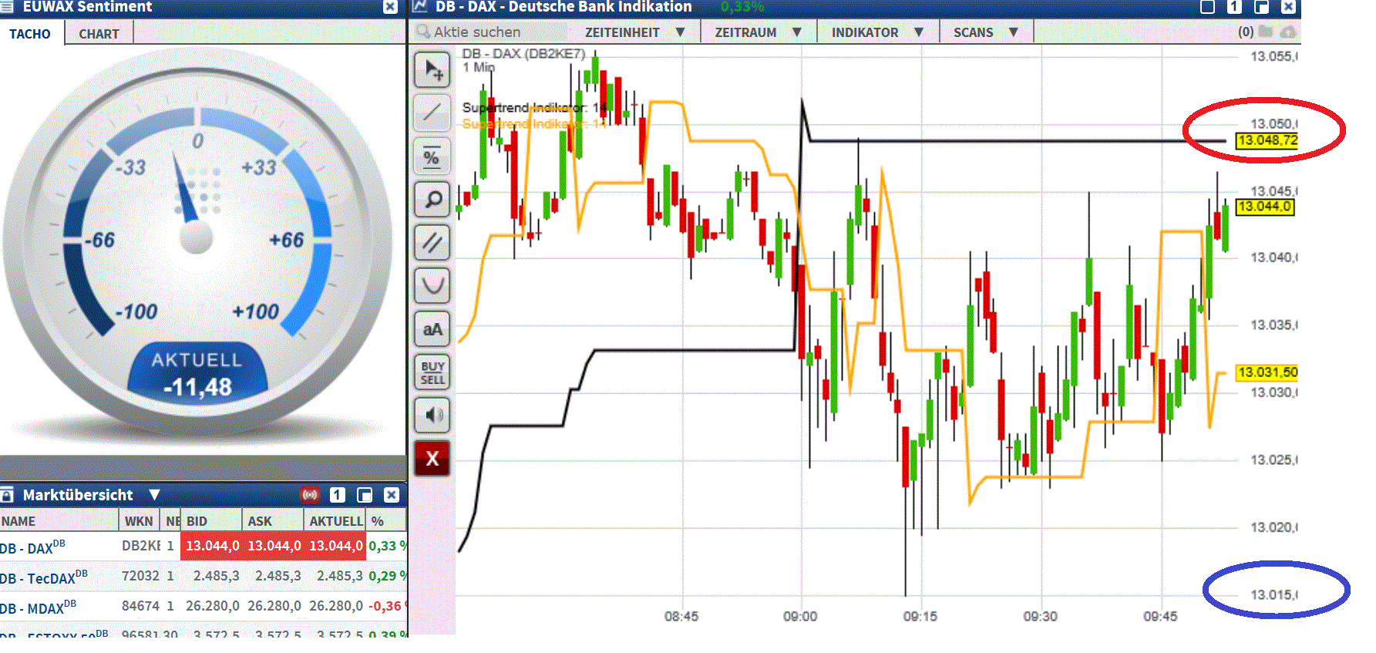The image size is (1376, 653).
Task: Click the red X delete drawings button
Action: 432,459
